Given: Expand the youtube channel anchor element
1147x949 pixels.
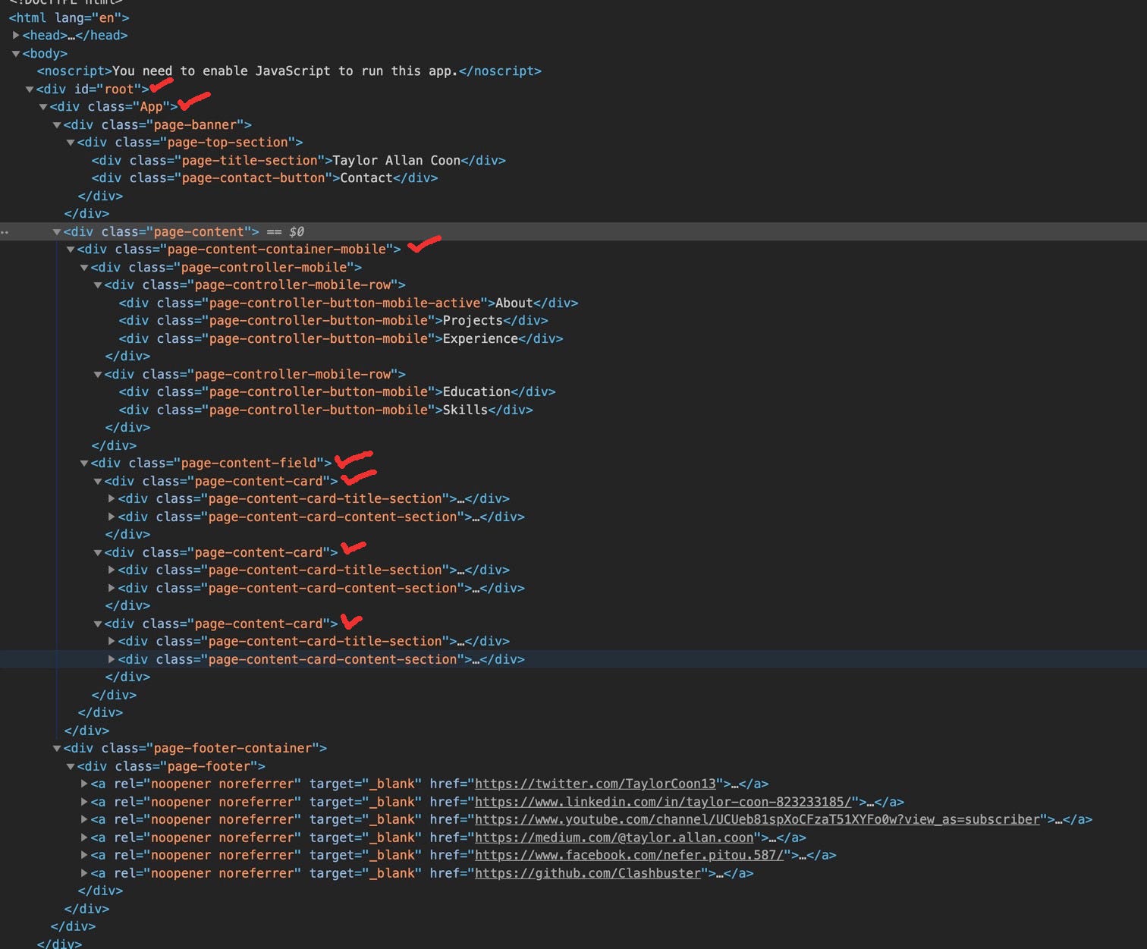Looking at the screenshot, I should pos(84,819).
